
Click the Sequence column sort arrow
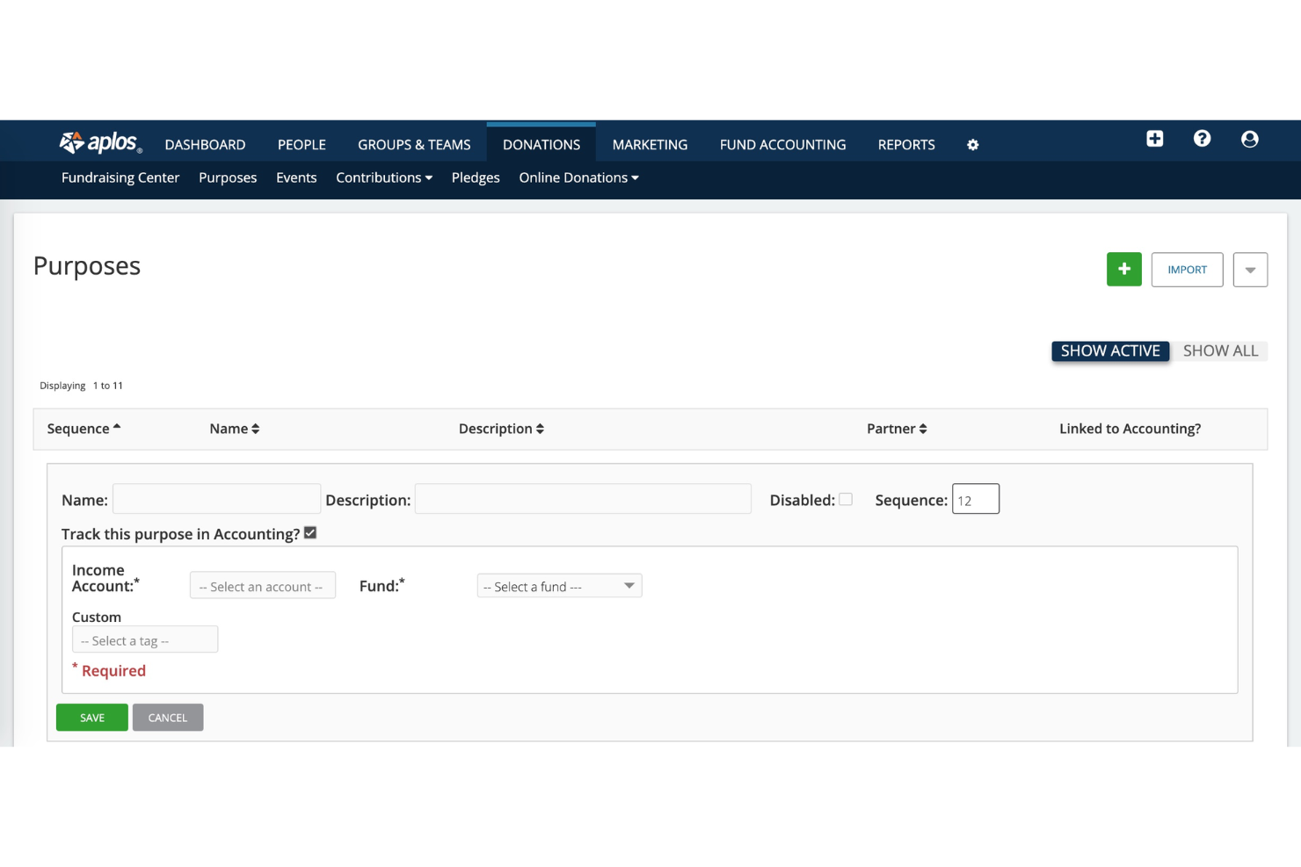[x=116, y=426]
